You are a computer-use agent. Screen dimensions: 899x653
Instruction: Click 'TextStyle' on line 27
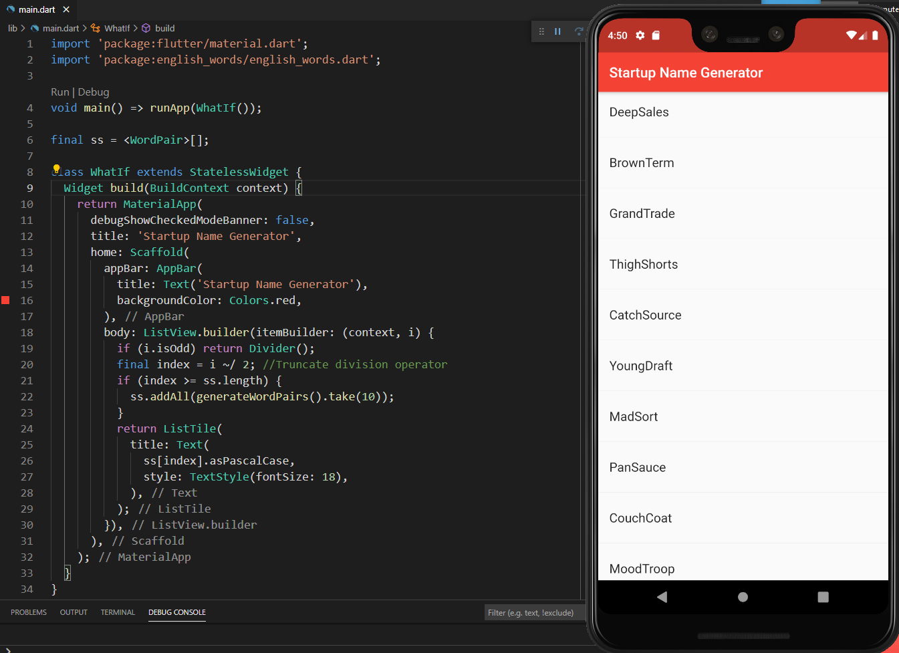219,477
